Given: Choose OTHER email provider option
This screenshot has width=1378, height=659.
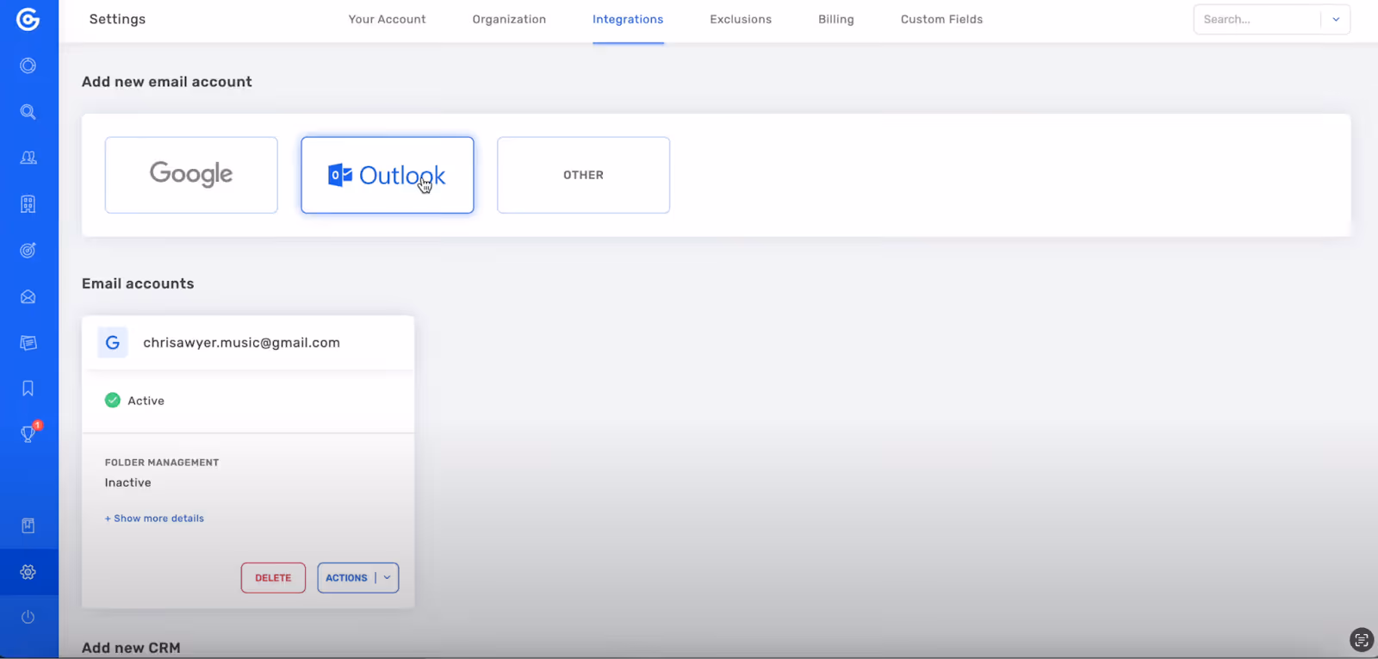Looking at the screenshot, I should 583,175.
